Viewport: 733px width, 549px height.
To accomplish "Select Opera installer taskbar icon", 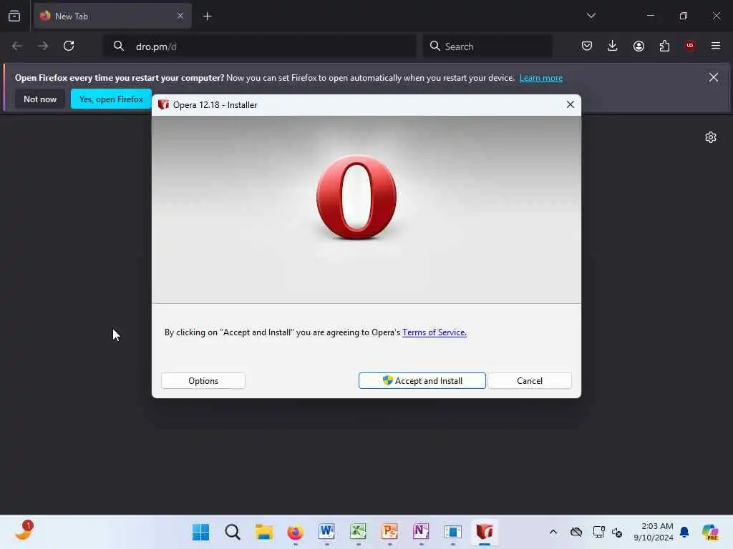I will click(485, 532).
